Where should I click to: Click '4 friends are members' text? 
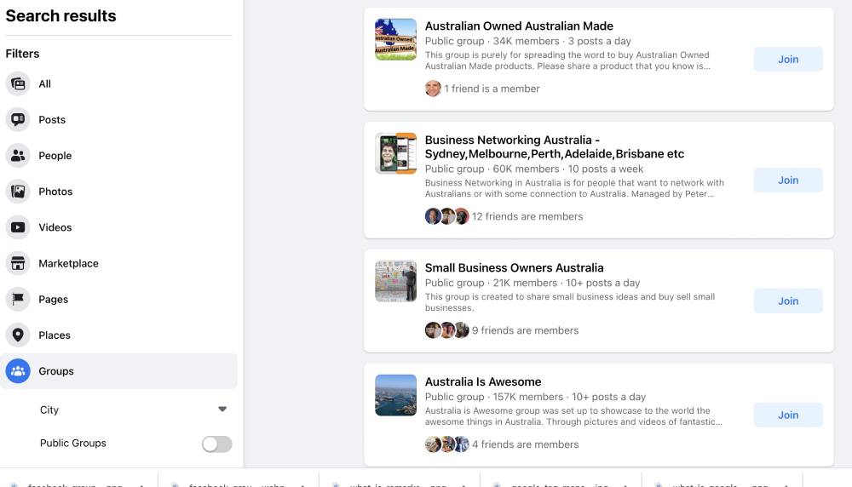click(525, 444)
